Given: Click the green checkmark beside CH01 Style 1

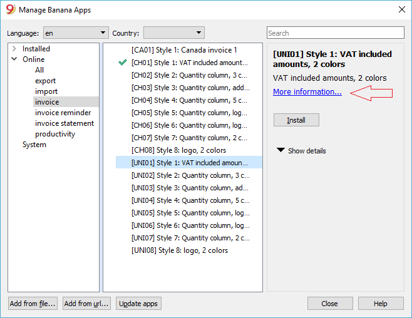Looking at the screenshot, I should [123, 63].
